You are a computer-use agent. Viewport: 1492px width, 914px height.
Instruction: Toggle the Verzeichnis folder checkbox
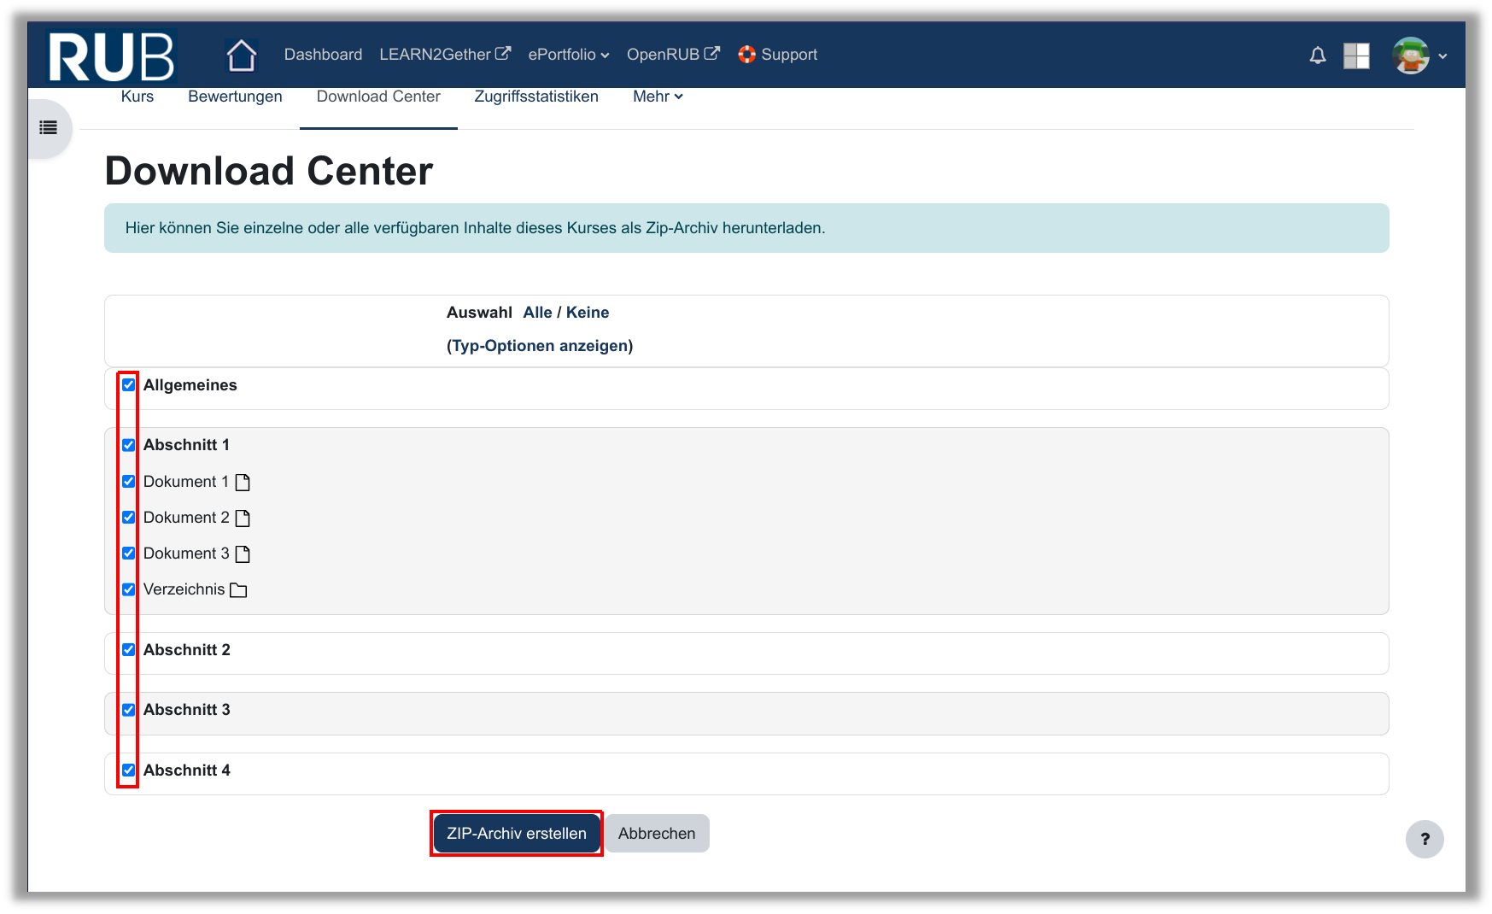pyautogui.click(x=129, y=589)
